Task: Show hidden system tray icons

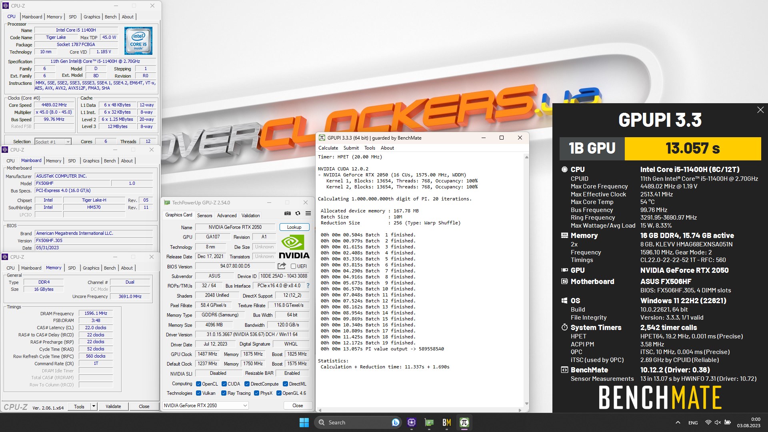Action: [x=678, y=422]
